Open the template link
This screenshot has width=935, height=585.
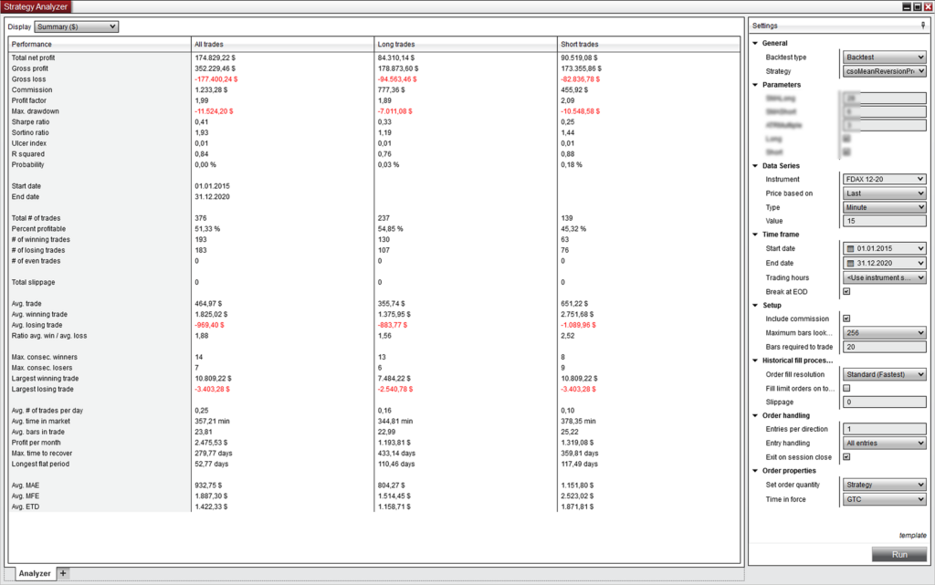click(912, 536)
